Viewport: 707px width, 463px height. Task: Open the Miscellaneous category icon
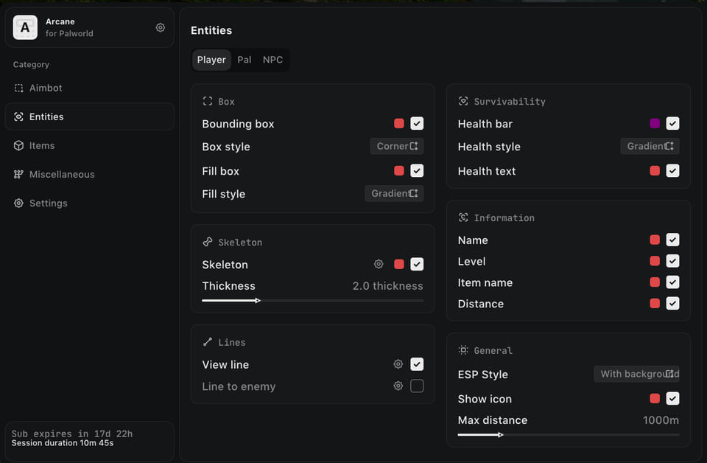point(18,174)
